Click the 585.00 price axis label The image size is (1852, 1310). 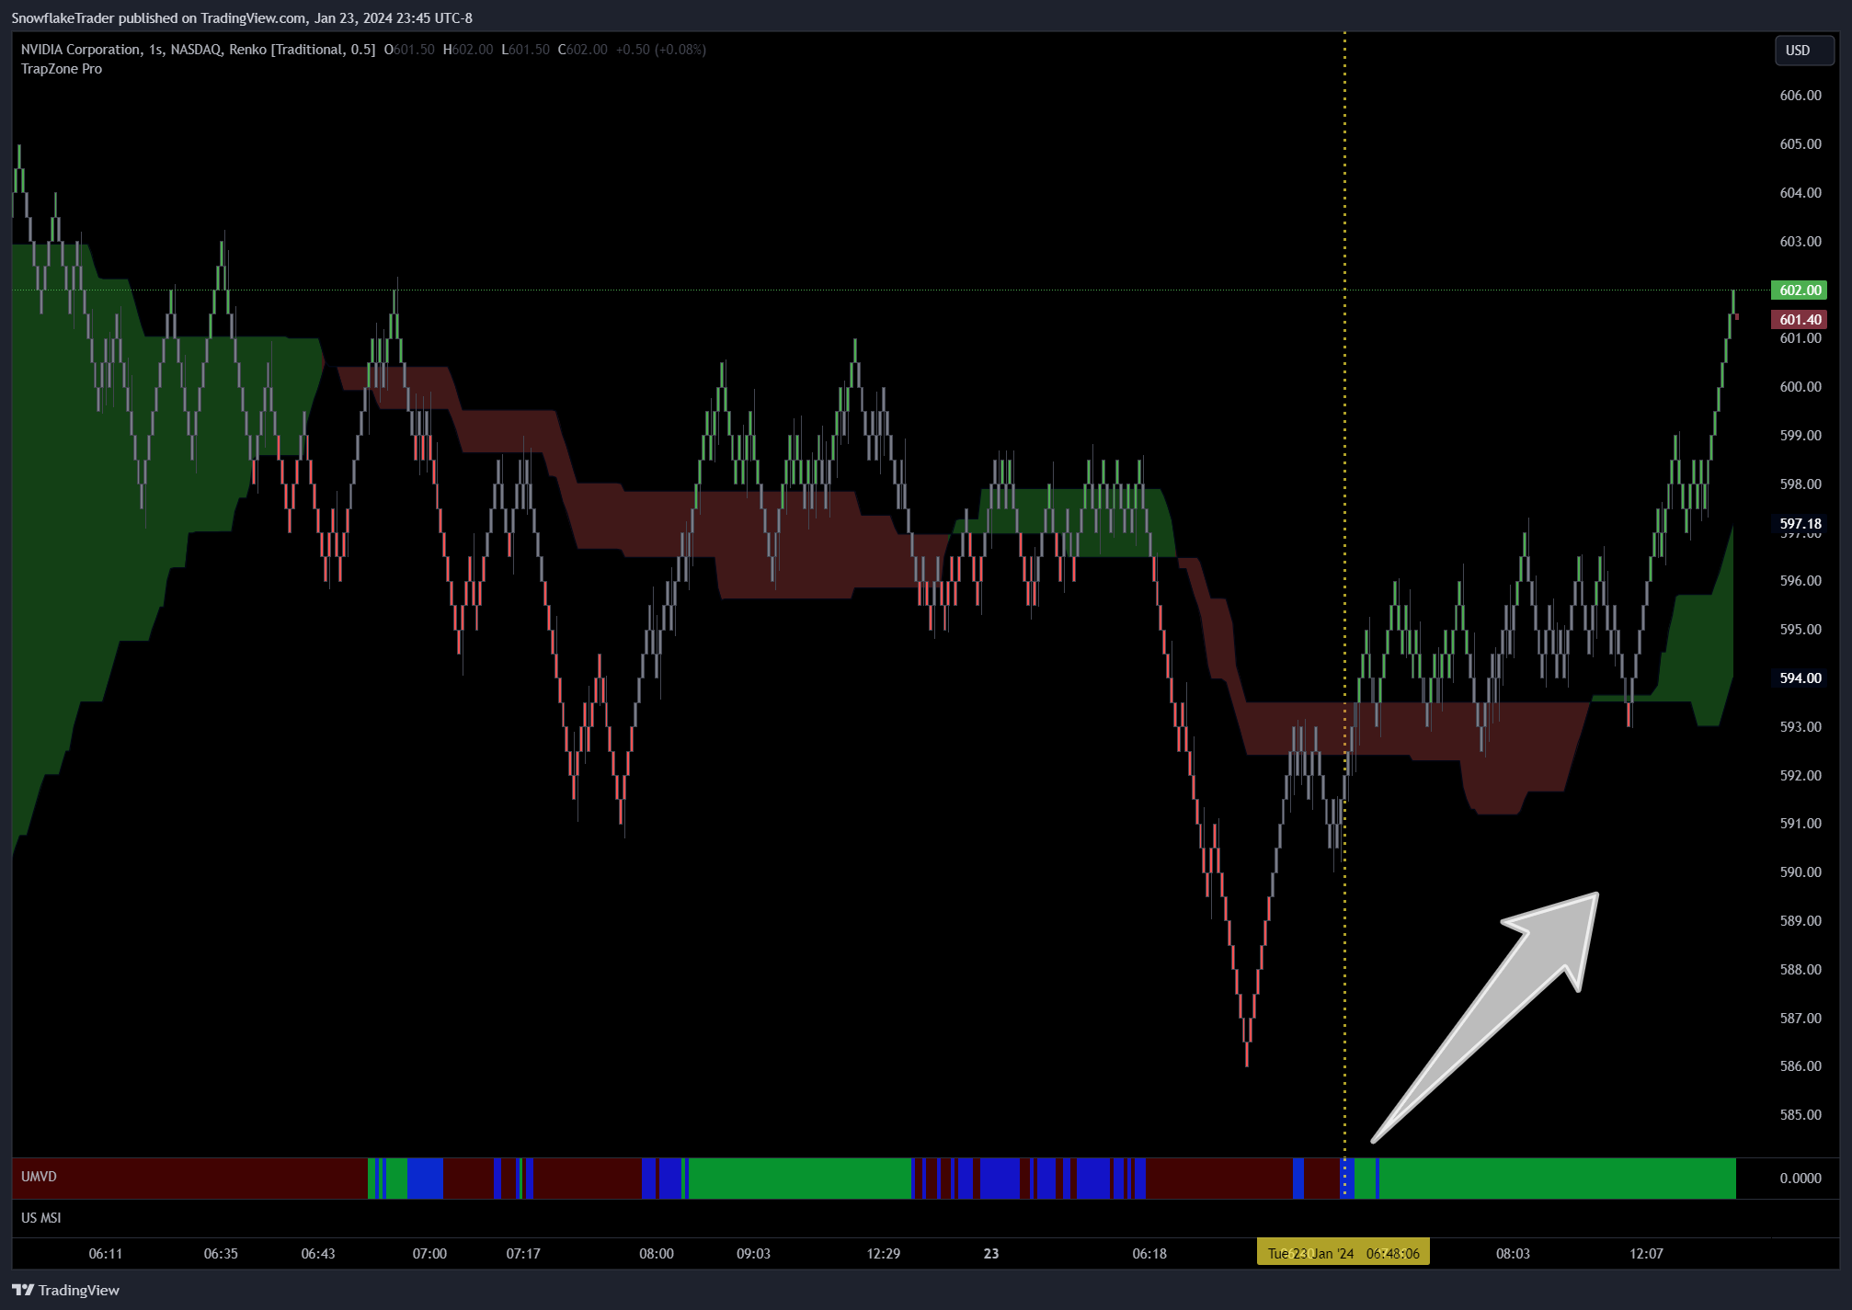click(1800, 1115)
